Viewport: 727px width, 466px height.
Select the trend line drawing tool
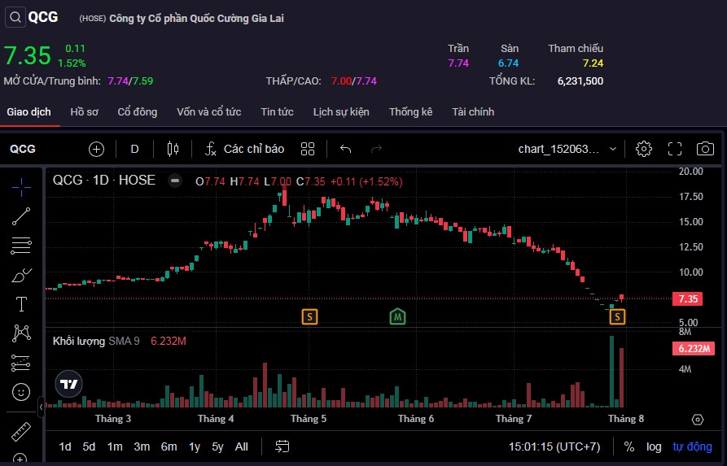(x=21, y=216)
